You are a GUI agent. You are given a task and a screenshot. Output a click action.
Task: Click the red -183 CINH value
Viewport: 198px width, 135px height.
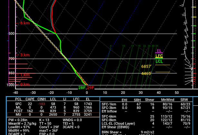click(x=41, y=104)
